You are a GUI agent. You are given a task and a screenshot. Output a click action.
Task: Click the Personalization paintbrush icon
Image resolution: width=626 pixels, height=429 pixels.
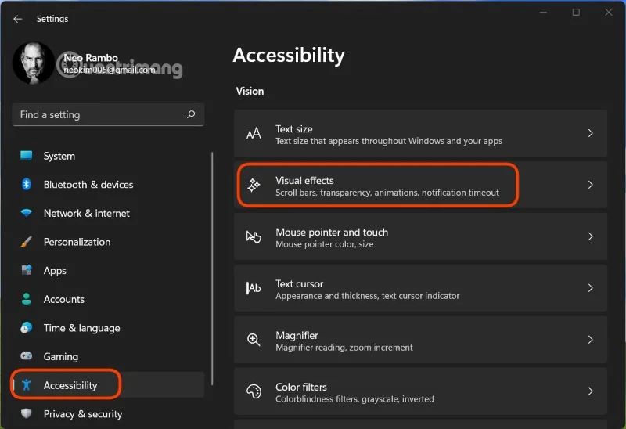click(27, 242)
